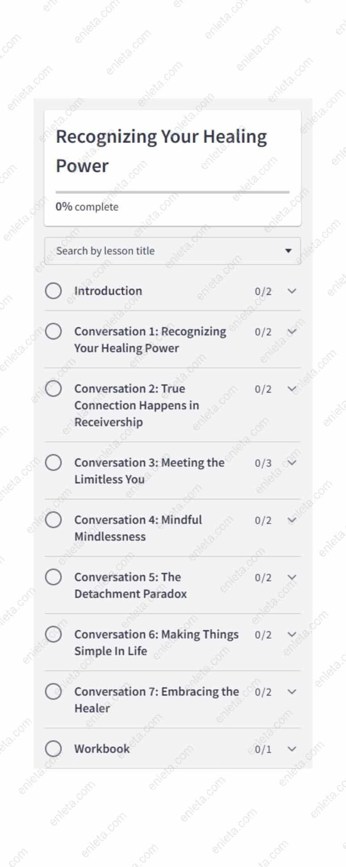Image resolution: width=346 pixels, height=867 pixels.
Task: Expand the Introduction section chevron
Action: click(292, 291)
